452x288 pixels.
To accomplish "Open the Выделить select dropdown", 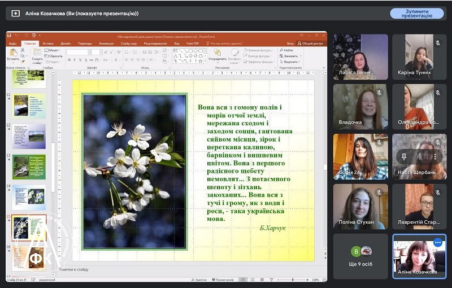I will click(290, 62).
